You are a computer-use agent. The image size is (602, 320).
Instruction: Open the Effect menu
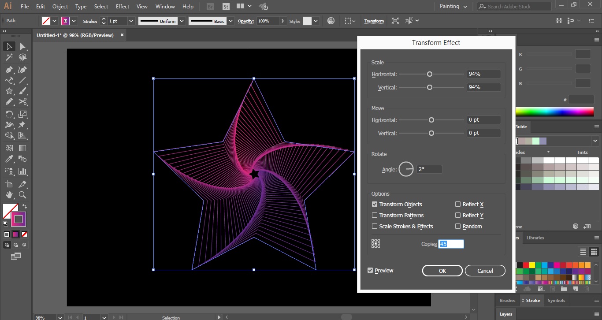tap(122, 6)
